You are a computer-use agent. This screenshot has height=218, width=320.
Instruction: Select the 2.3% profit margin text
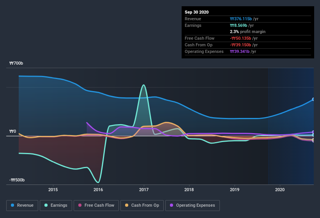tap(248, 32)
